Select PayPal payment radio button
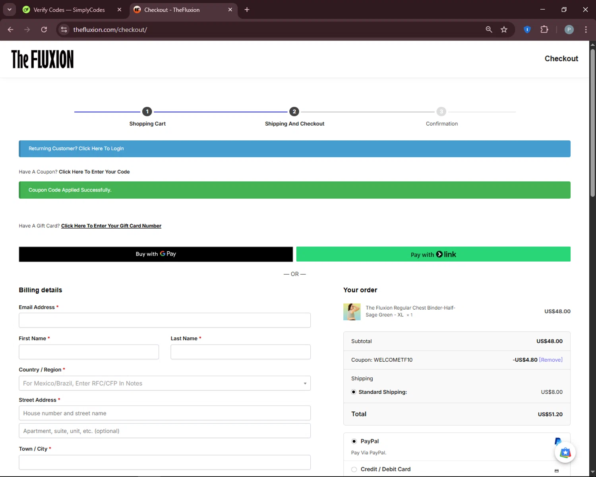This screenshot has height=477, width=596. pyautogui.click(x=354, y=441)
